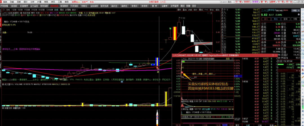304x126 pixels.
Task: Click the 行情 button in title bar
Action: pyautogui.click(x=238, y=2)
